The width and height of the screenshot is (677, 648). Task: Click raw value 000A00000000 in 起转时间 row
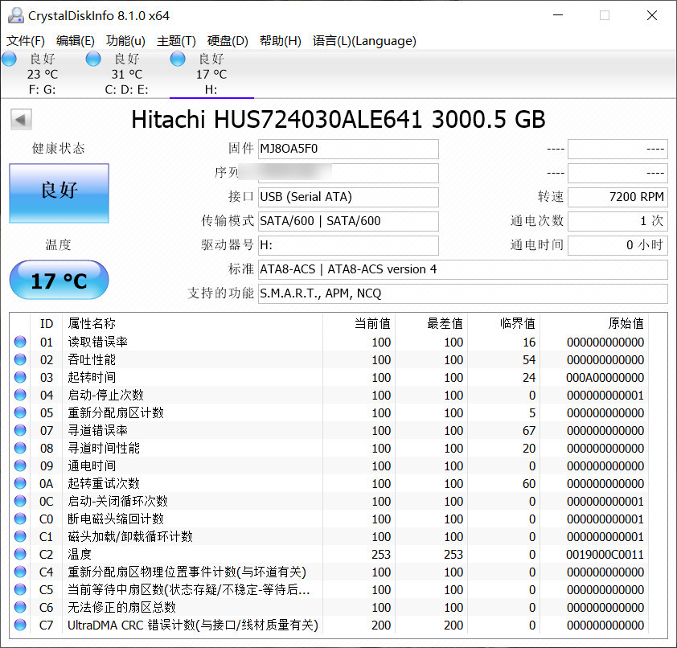605,377
